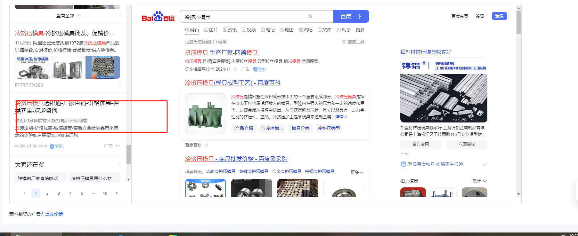
Task: Open the more dots next to wejianzhan.com 广告
Action: pos(118,146)
